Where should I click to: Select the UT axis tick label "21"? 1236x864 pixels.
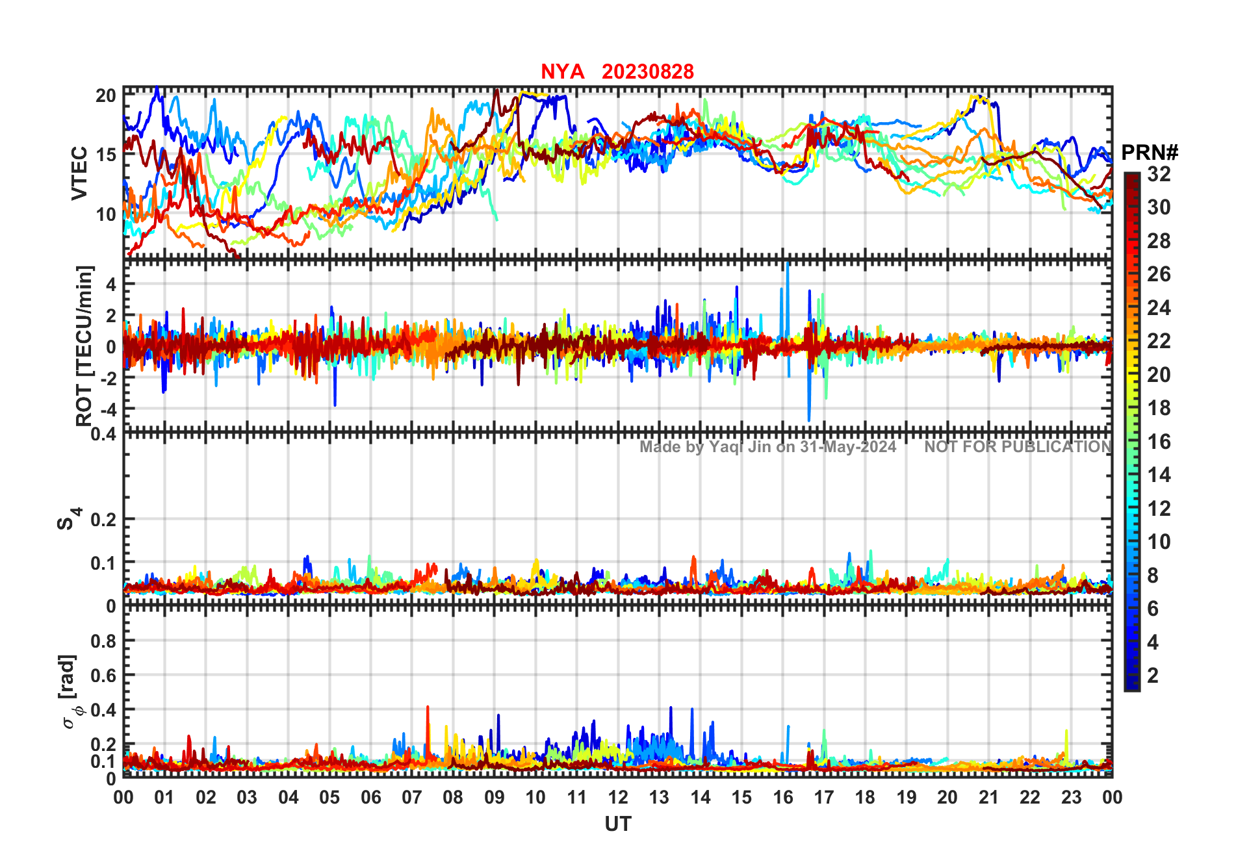coord(989,797)
